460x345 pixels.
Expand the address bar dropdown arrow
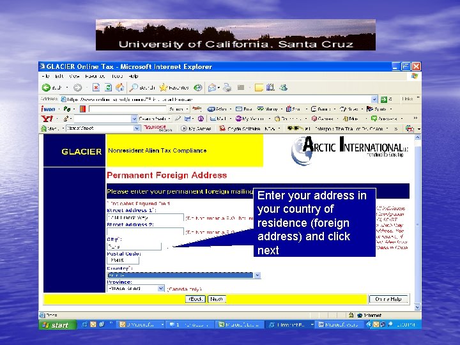(x=374, y=100)
